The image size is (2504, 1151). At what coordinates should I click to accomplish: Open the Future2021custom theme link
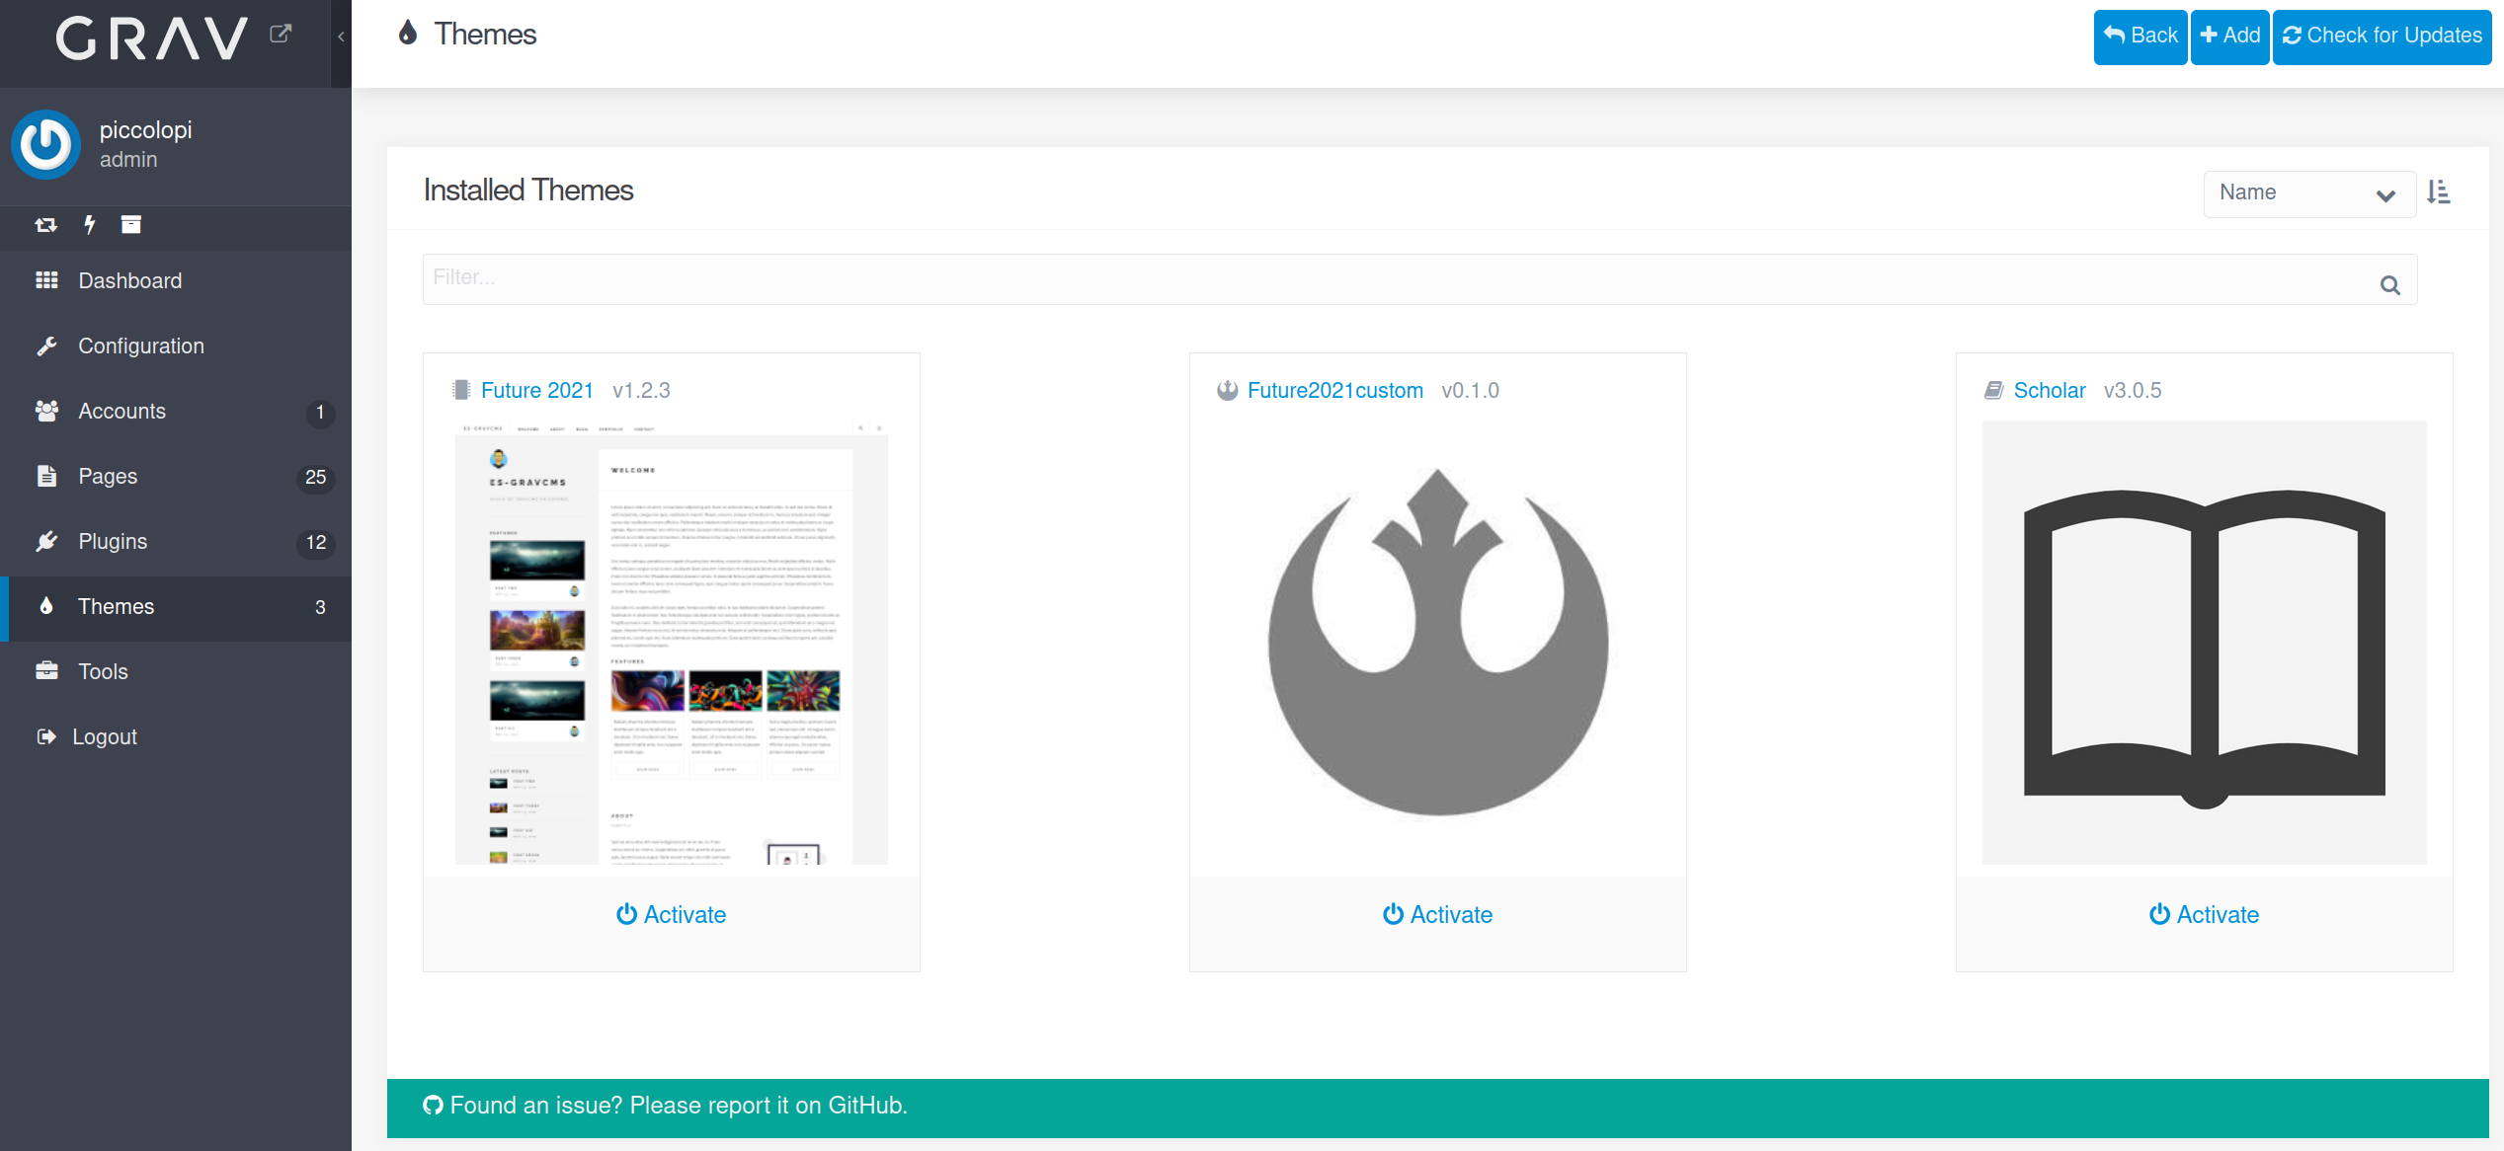click(x=1335, y=391)
